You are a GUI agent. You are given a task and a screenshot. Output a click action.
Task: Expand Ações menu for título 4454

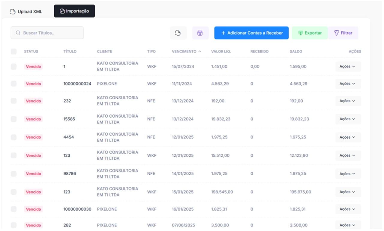(x=348, y=137)
